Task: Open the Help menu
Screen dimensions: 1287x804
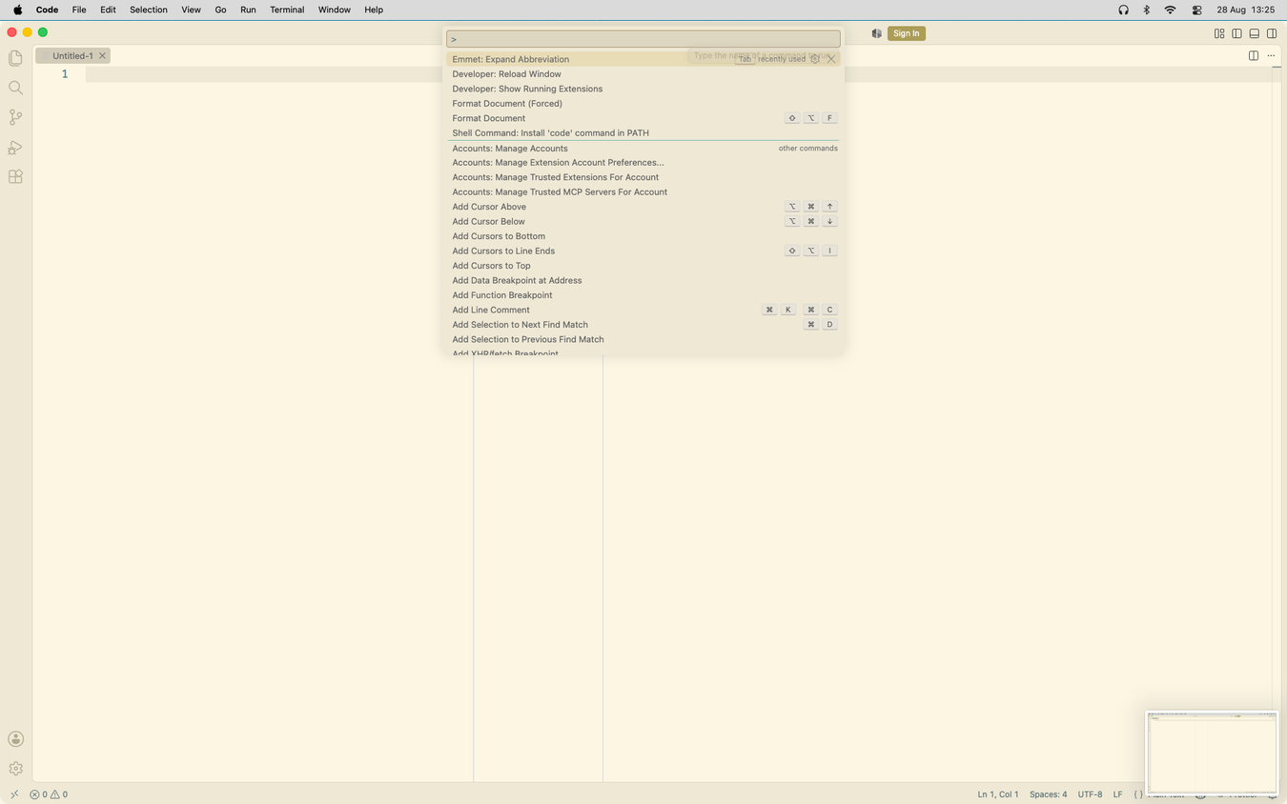Action: (374, 10)
